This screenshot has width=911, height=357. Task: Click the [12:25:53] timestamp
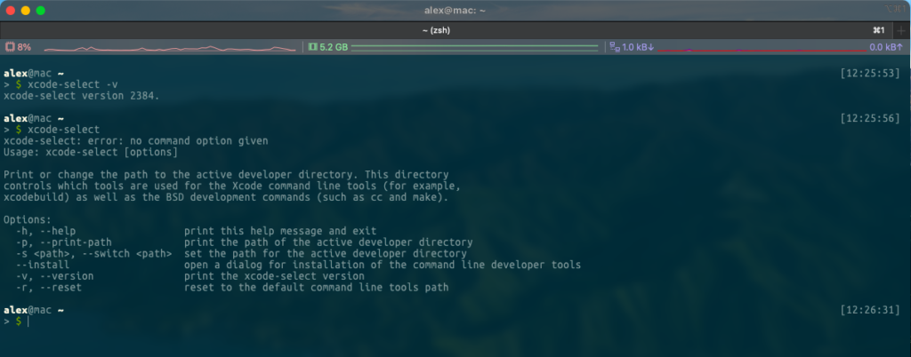point(870,74)
